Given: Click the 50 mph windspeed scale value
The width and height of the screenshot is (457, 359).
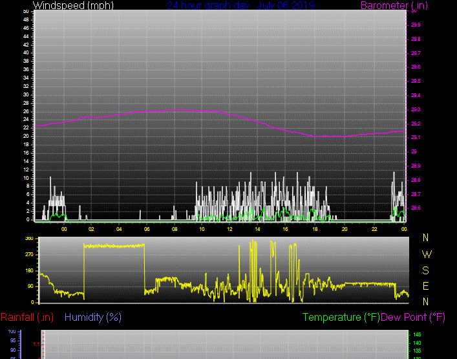Looking at the screenshot, I should tap(25, 12).
